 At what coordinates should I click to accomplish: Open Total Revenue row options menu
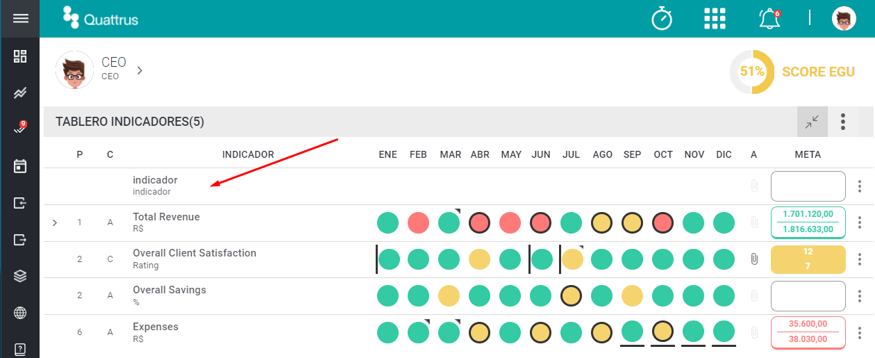point(860,222)
